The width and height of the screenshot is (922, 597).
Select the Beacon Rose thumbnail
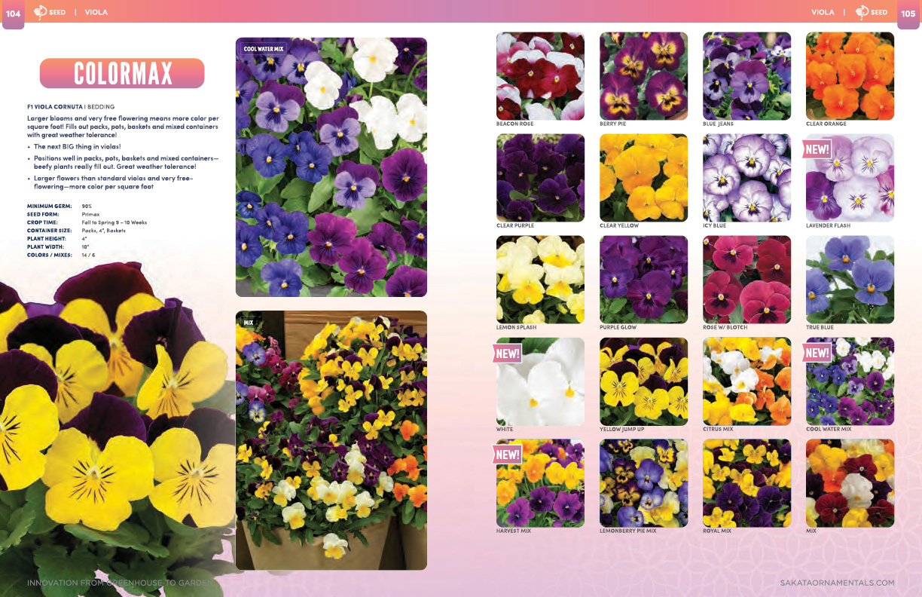(540, 75)
